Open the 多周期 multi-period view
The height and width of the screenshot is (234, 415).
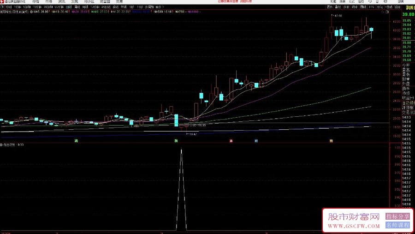(149, 7)
